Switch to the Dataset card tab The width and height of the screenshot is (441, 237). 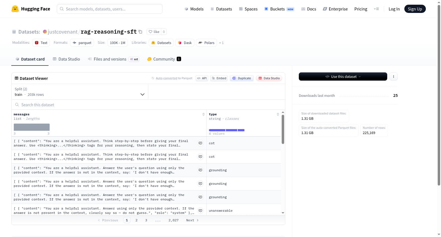(x=30, y=59)
